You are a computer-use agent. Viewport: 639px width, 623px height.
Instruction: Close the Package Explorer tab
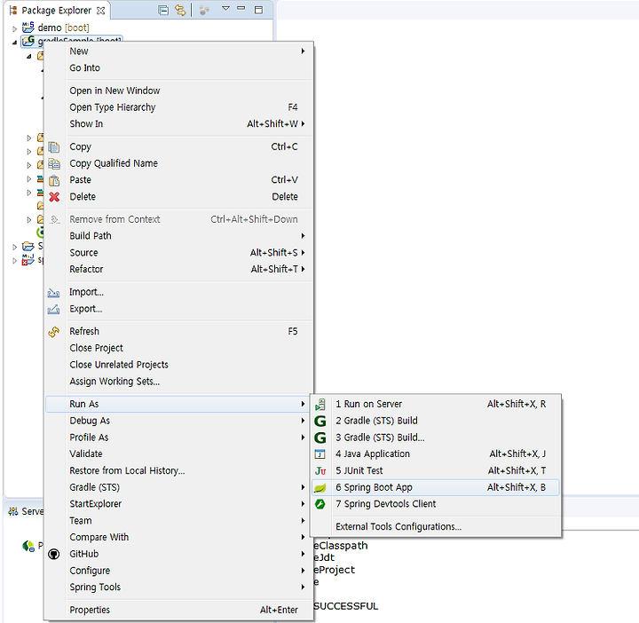click(x=100, y=10)
